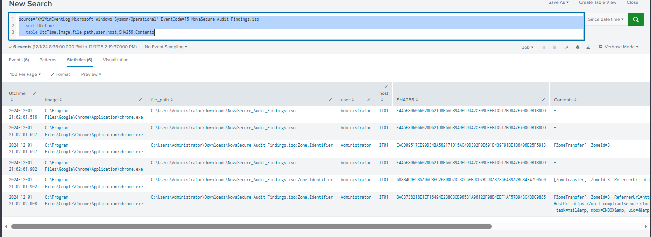
Task: Click pencil edit icon on file_path column
Action: tap(328, 100)
